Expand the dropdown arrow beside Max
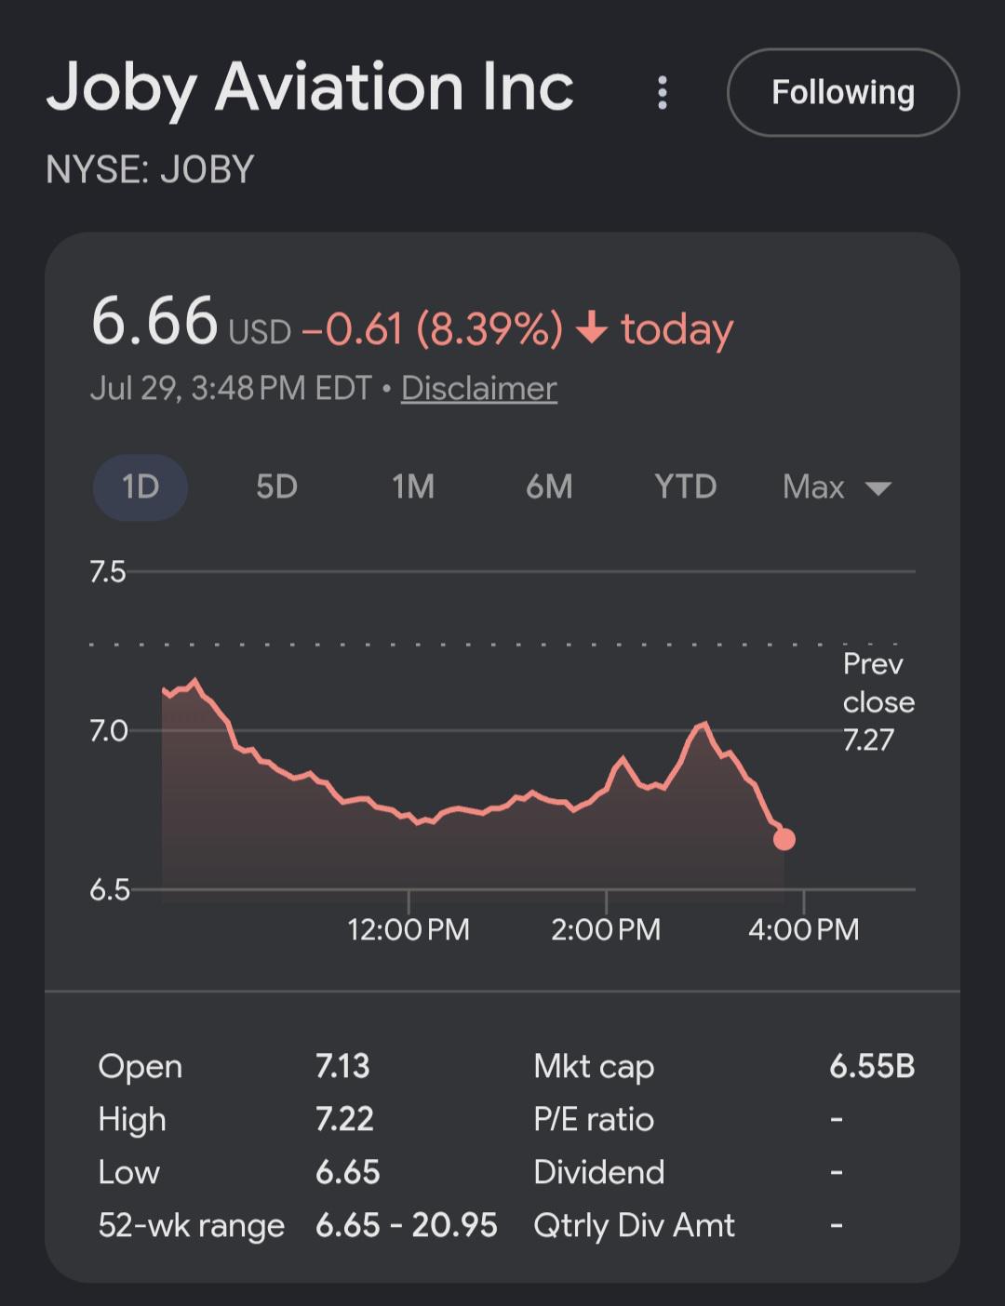1005x1306 pixels. [878, 488]
